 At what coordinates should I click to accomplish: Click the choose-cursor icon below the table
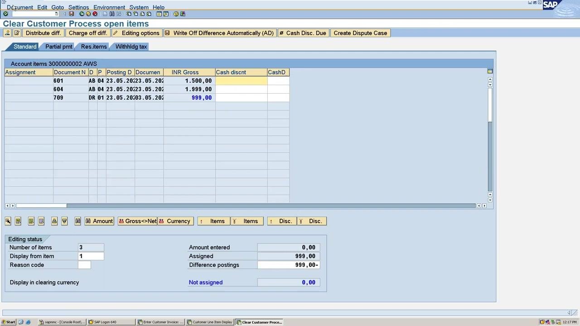pos(8,221)
